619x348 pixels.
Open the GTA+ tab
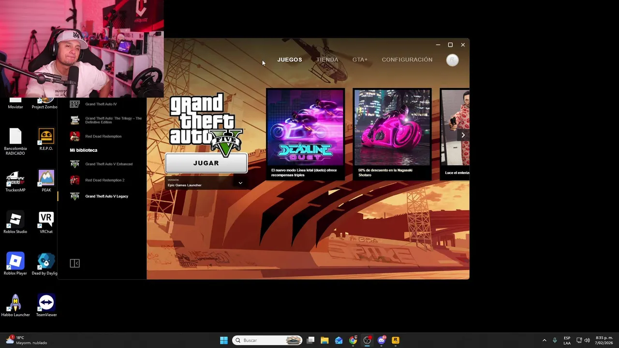[360, 59]
